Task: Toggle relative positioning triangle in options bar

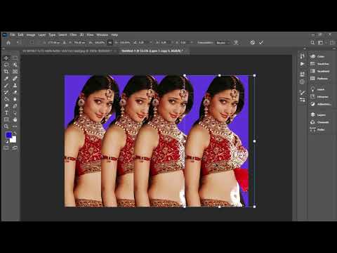Action: [x=65, y=43]
